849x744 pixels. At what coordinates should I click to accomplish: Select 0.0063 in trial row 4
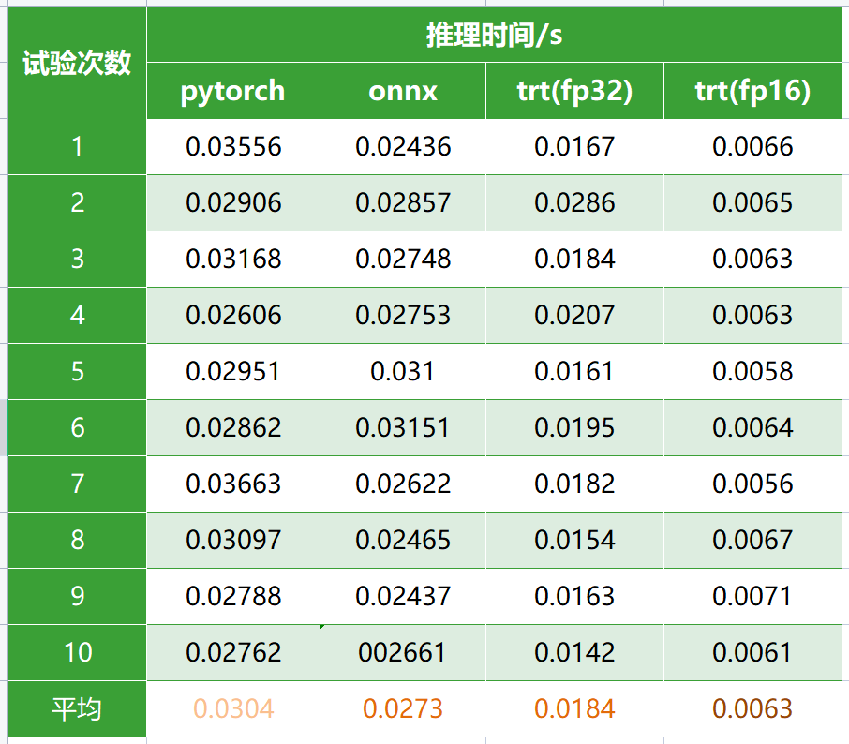pyautogui.click(x=752, y=316)
